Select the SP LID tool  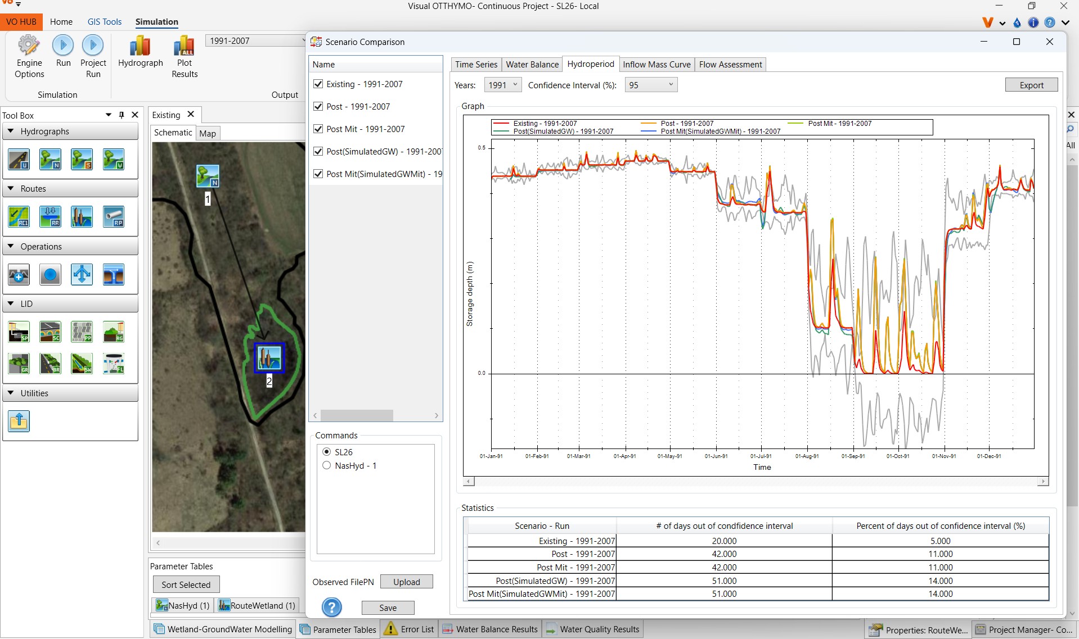click(19, 332)
